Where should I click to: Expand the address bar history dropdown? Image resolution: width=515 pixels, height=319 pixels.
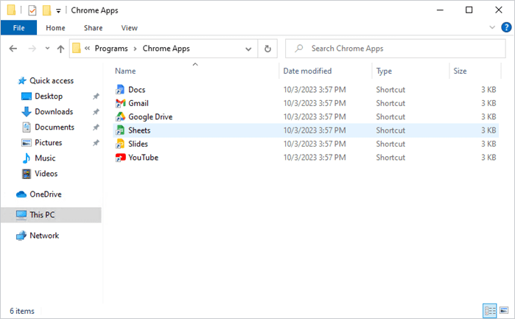pos(248,49)
